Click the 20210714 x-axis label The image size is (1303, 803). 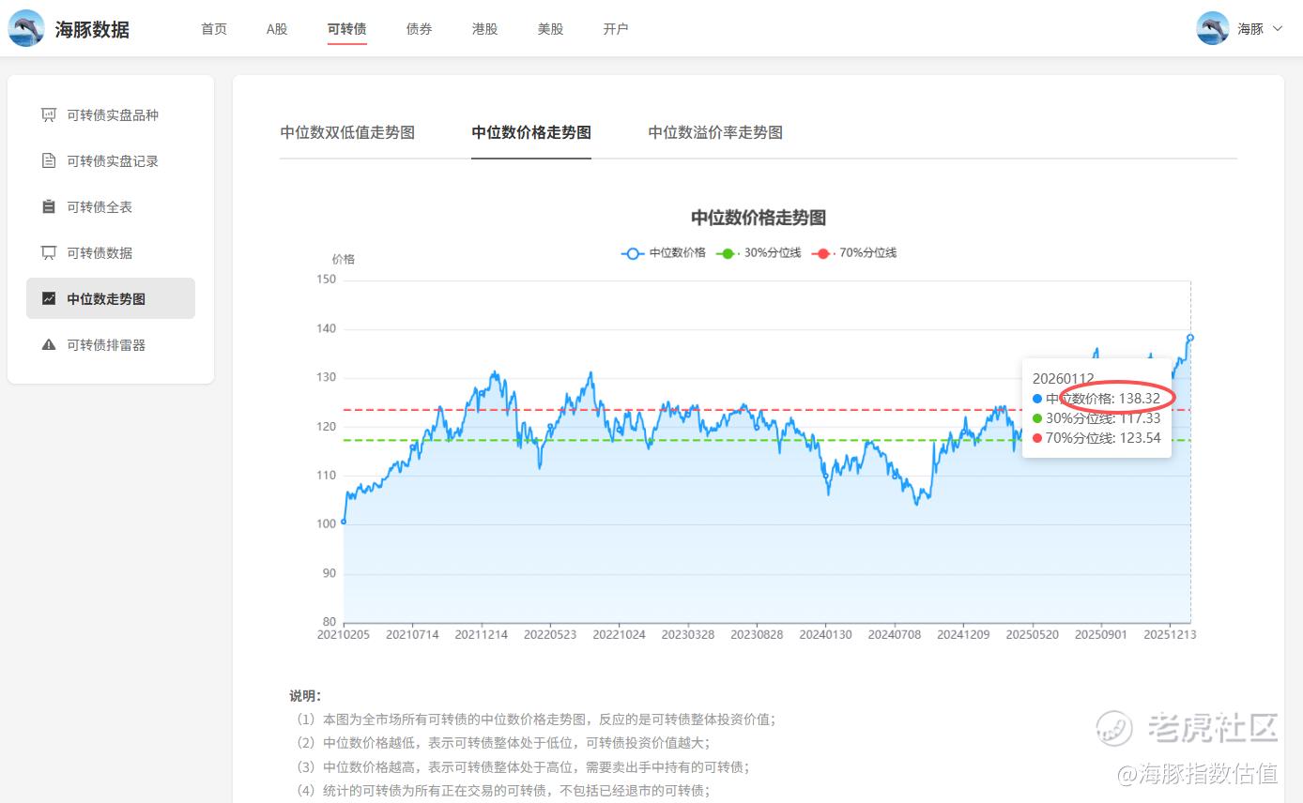(x=412, y=635)
